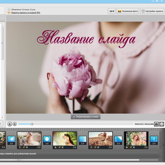Click the Обновления: Осталось 22 дня text

point(23,10)
